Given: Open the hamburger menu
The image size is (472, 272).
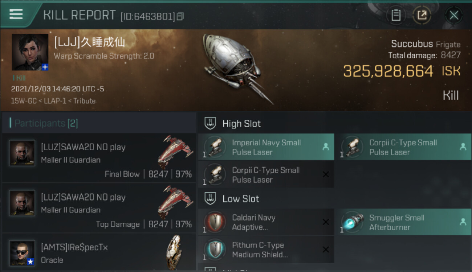Looking at the screenshot, I should (16, 15).
